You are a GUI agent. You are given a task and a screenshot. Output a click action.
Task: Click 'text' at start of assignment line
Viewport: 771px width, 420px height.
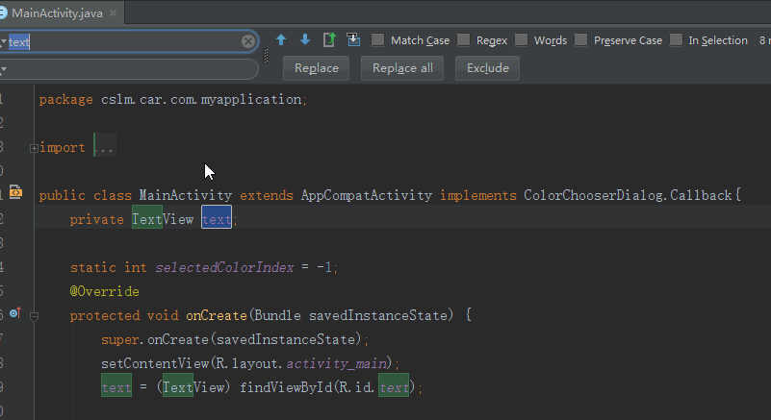tap(116, 387)
